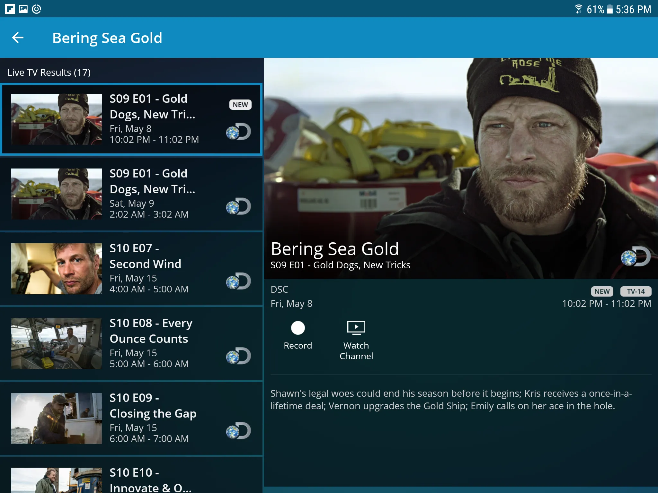Expand the Live TV Results section header
The image size is (658, 493).
click(x=49, y=72)
